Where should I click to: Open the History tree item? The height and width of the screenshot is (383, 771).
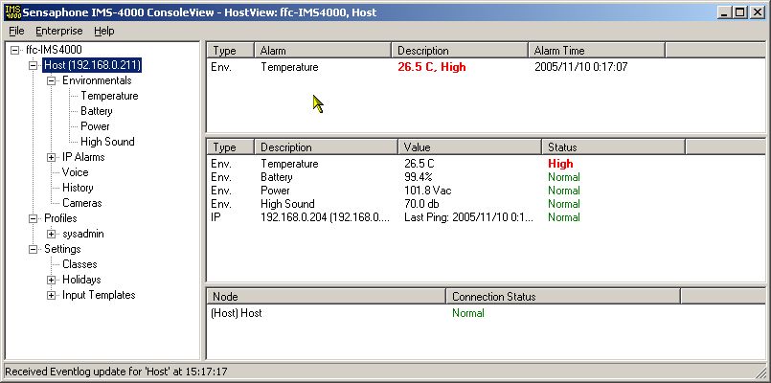[x=78, y=188]
